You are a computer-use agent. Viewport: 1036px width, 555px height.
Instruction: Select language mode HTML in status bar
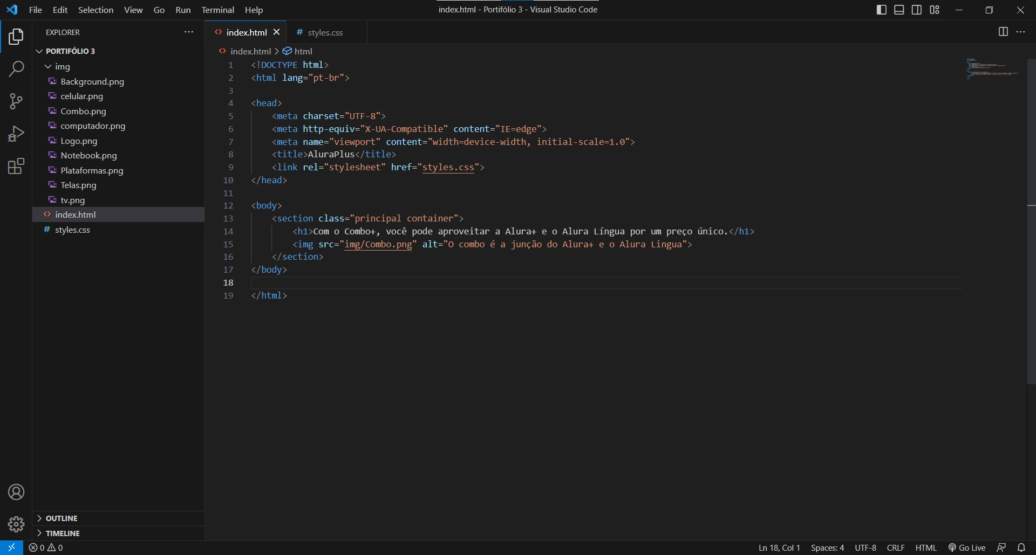(926, 547)
